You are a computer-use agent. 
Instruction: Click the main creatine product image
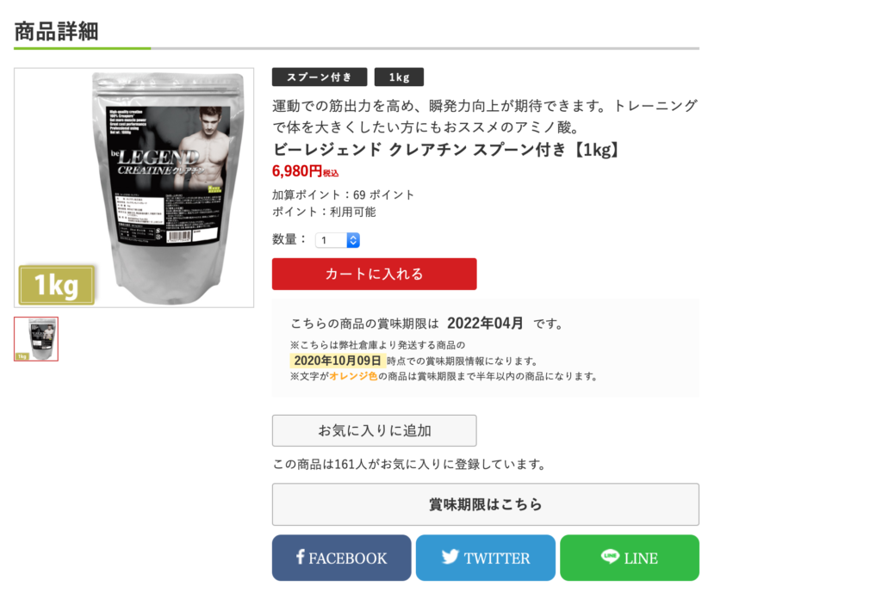[134, 188]
